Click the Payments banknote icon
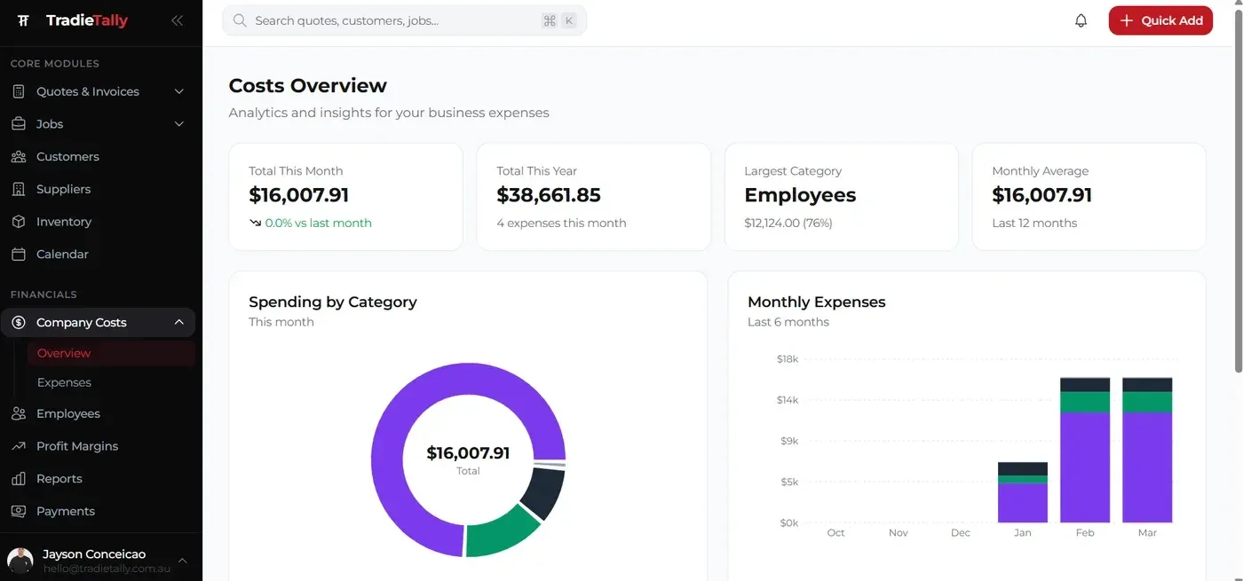 (x=19, y=512)
